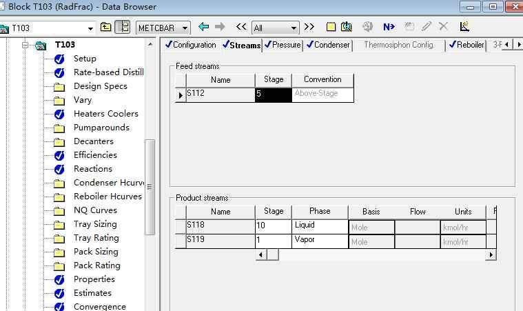Toggle the tree view panel icon
Screen dimensions: 523x311
(x=123, y=27)
